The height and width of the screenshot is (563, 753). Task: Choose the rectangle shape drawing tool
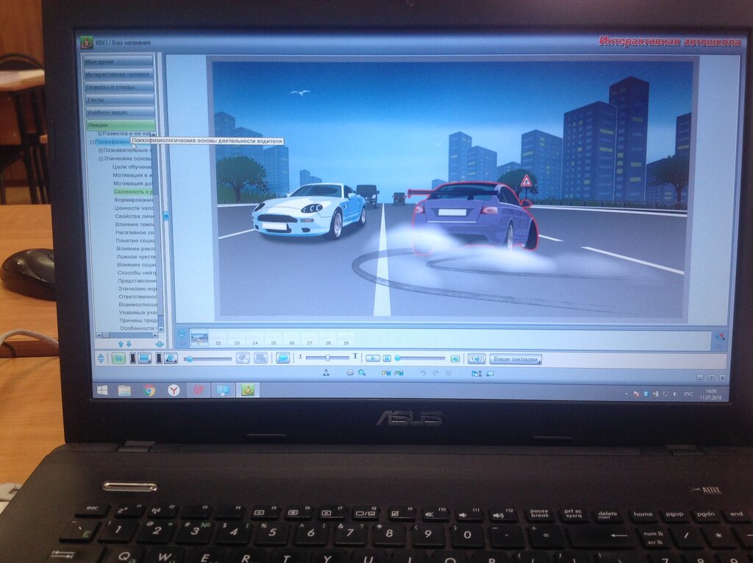145,358
